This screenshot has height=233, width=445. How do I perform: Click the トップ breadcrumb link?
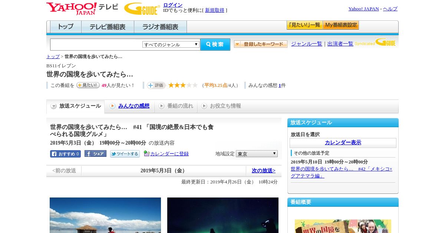click(x=53, y=57)
